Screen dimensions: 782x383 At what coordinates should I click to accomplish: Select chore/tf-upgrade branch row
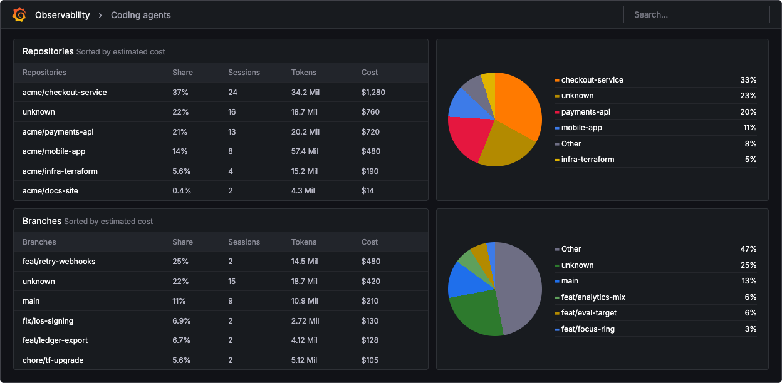tap(221, 360)
